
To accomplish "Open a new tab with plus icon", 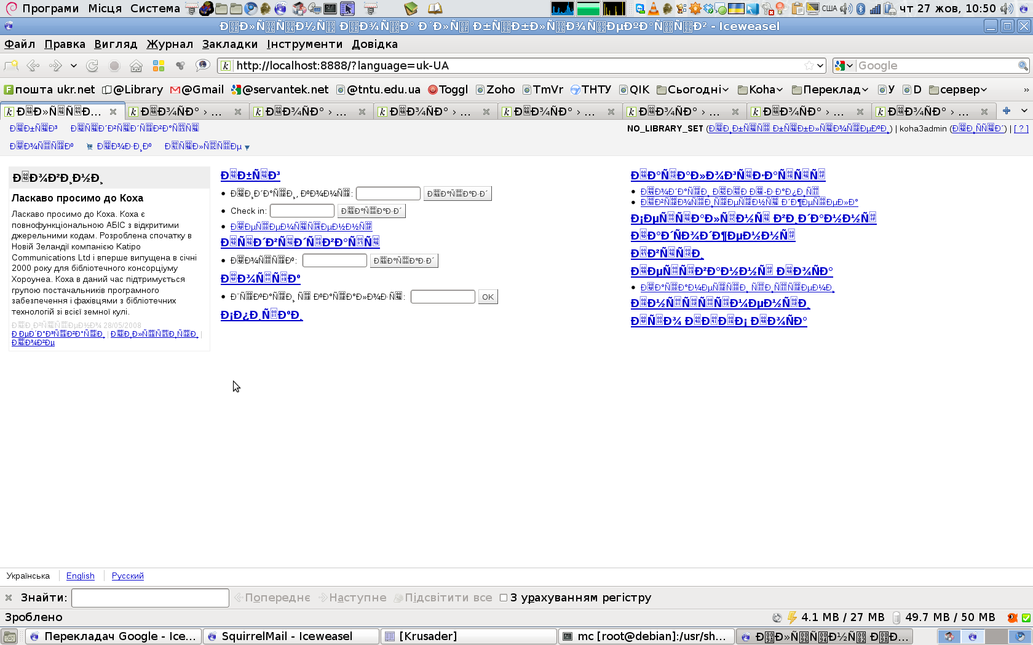I will (1006, 111).
